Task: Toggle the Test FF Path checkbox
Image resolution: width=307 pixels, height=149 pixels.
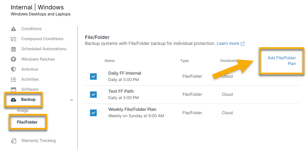Action: 93,94
